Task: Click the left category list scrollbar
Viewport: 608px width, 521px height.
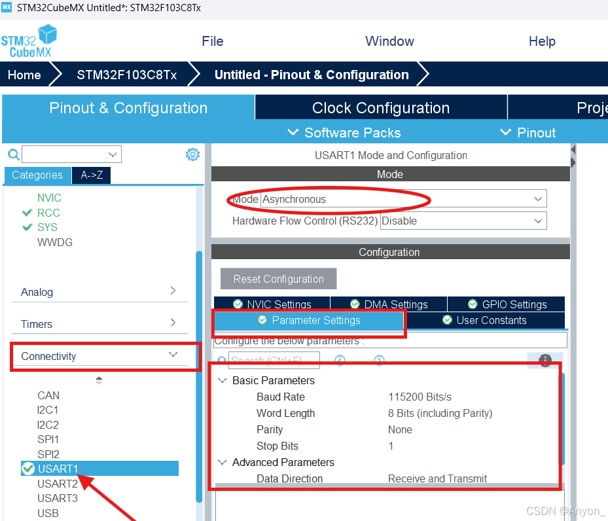Action: [x=199, y=376]
